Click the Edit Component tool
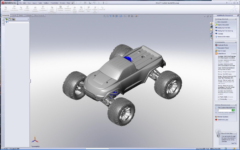Image resolution: width=240 pixels, height=150 pixels. 6,9
